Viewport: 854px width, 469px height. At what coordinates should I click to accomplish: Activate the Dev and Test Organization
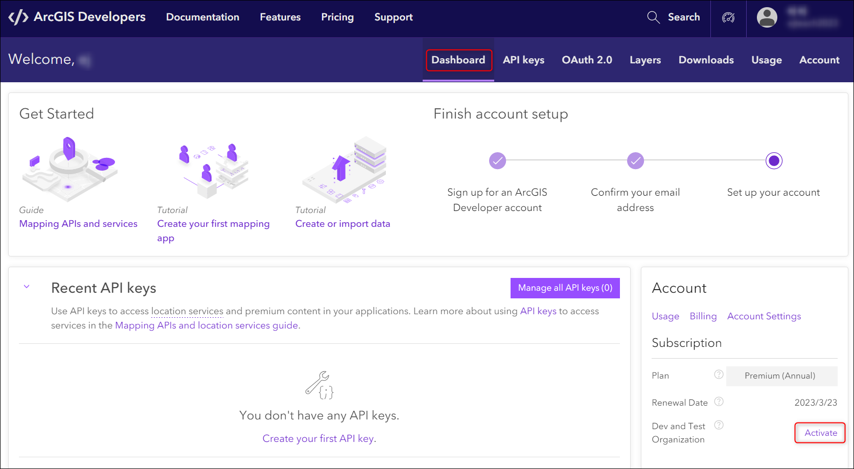pos(820,433)
